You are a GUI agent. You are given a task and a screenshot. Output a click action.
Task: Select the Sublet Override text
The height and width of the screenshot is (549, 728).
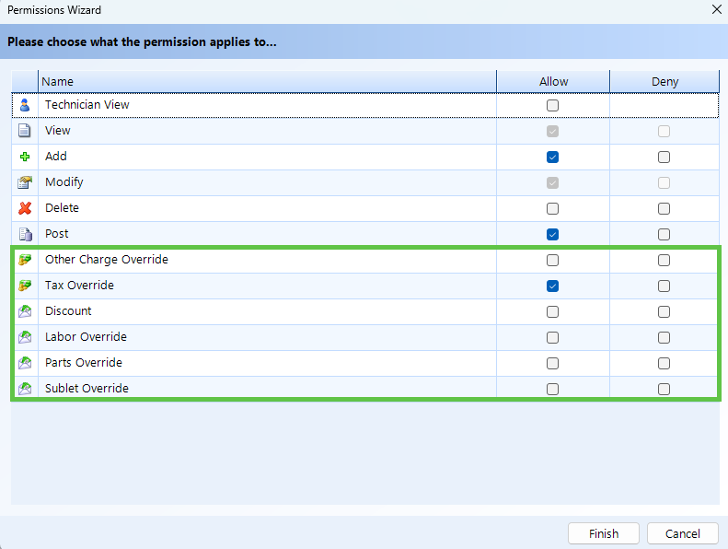[x=87, y=388]
